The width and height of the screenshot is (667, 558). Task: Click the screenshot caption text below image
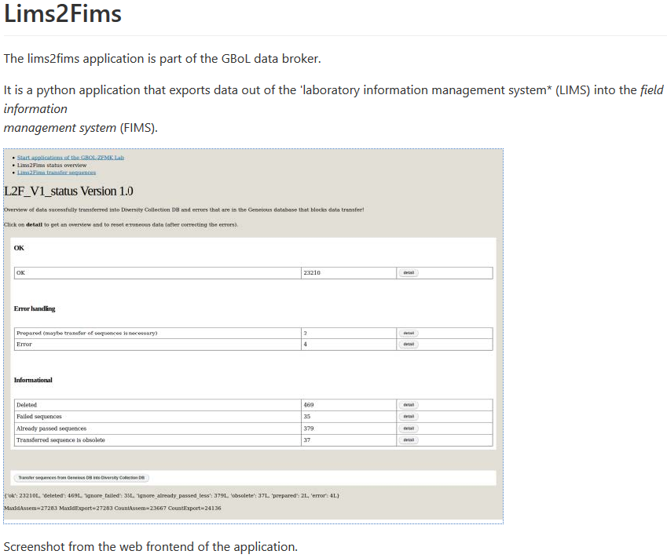click(x=150, y=546)
